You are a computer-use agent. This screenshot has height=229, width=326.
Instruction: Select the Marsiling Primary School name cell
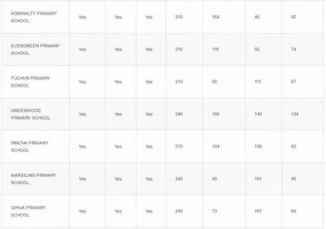(35, 179)
